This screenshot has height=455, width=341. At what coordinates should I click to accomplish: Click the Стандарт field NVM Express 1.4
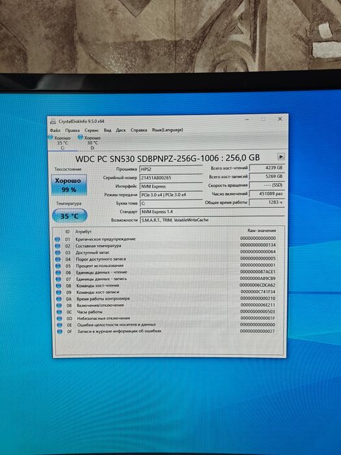pyautogui.click(x=212, y=211)
